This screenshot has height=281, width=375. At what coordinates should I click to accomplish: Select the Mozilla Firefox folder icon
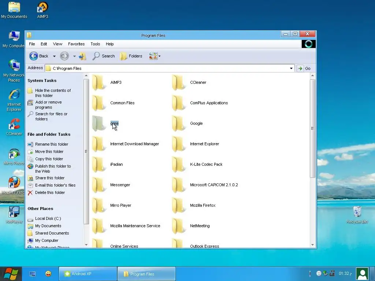click(179, 206)
